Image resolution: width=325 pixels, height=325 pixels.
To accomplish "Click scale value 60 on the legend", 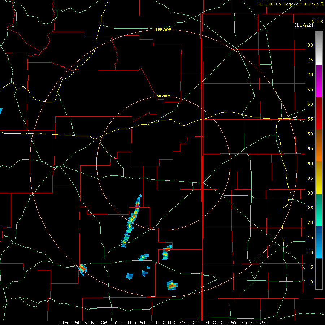I will (x=310, y=104).
